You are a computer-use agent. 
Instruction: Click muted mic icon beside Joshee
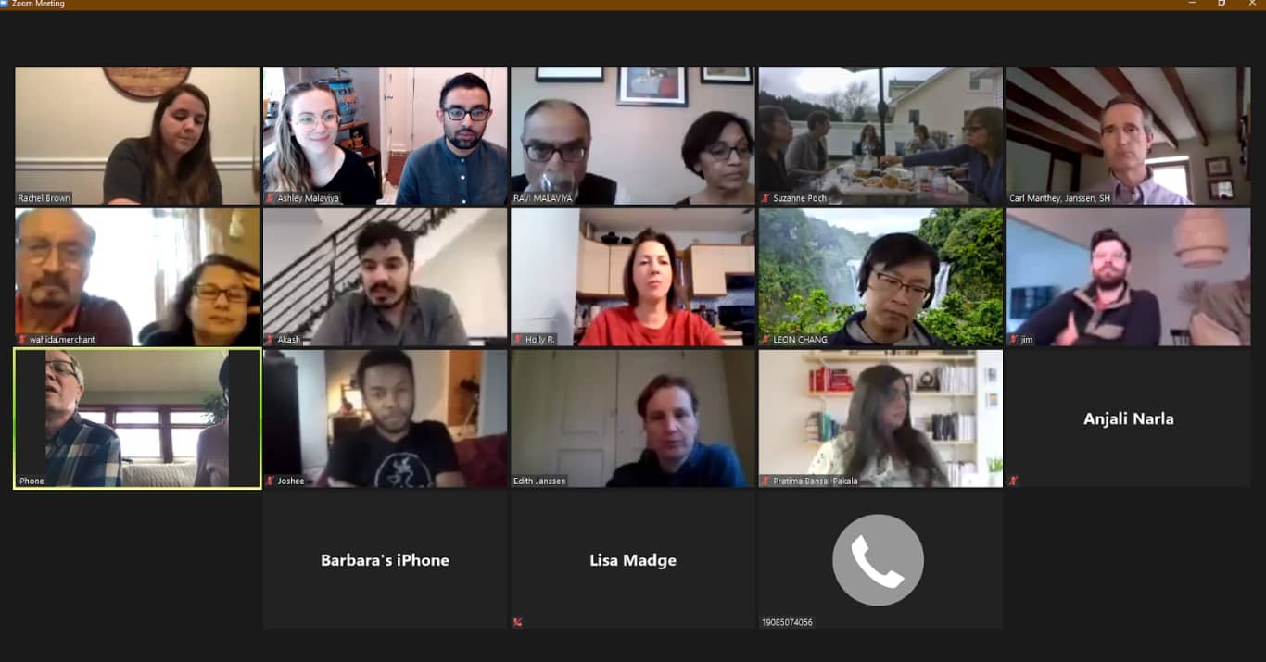pyautogui.click(x=271, y=481)
